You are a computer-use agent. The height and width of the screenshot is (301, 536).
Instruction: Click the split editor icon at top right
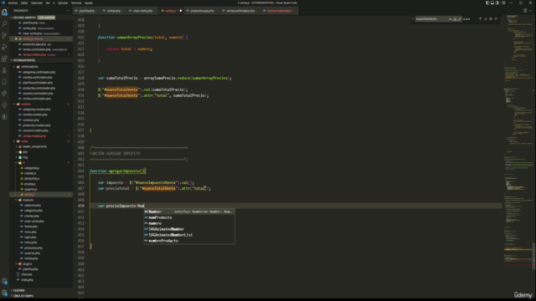(525, 11)
